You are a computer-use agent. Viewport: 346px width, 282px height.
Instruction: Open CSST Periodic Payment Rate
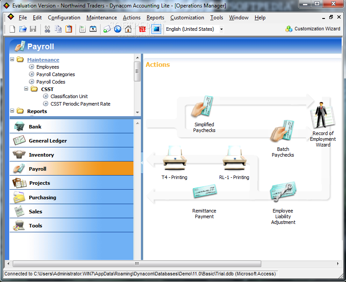(80, 104)
